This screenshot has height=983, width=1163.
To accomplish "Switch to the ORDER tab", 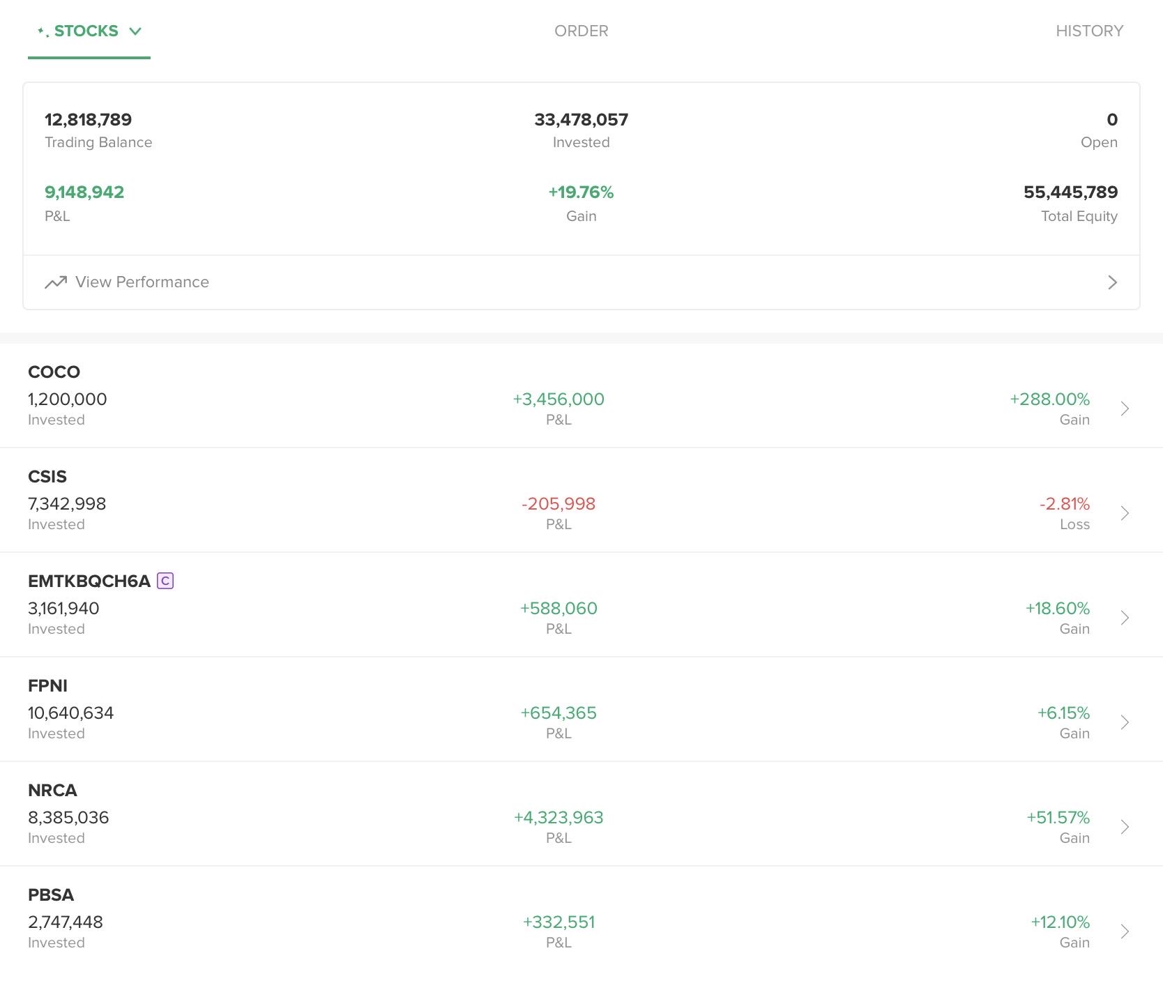I will pos(581,31).
